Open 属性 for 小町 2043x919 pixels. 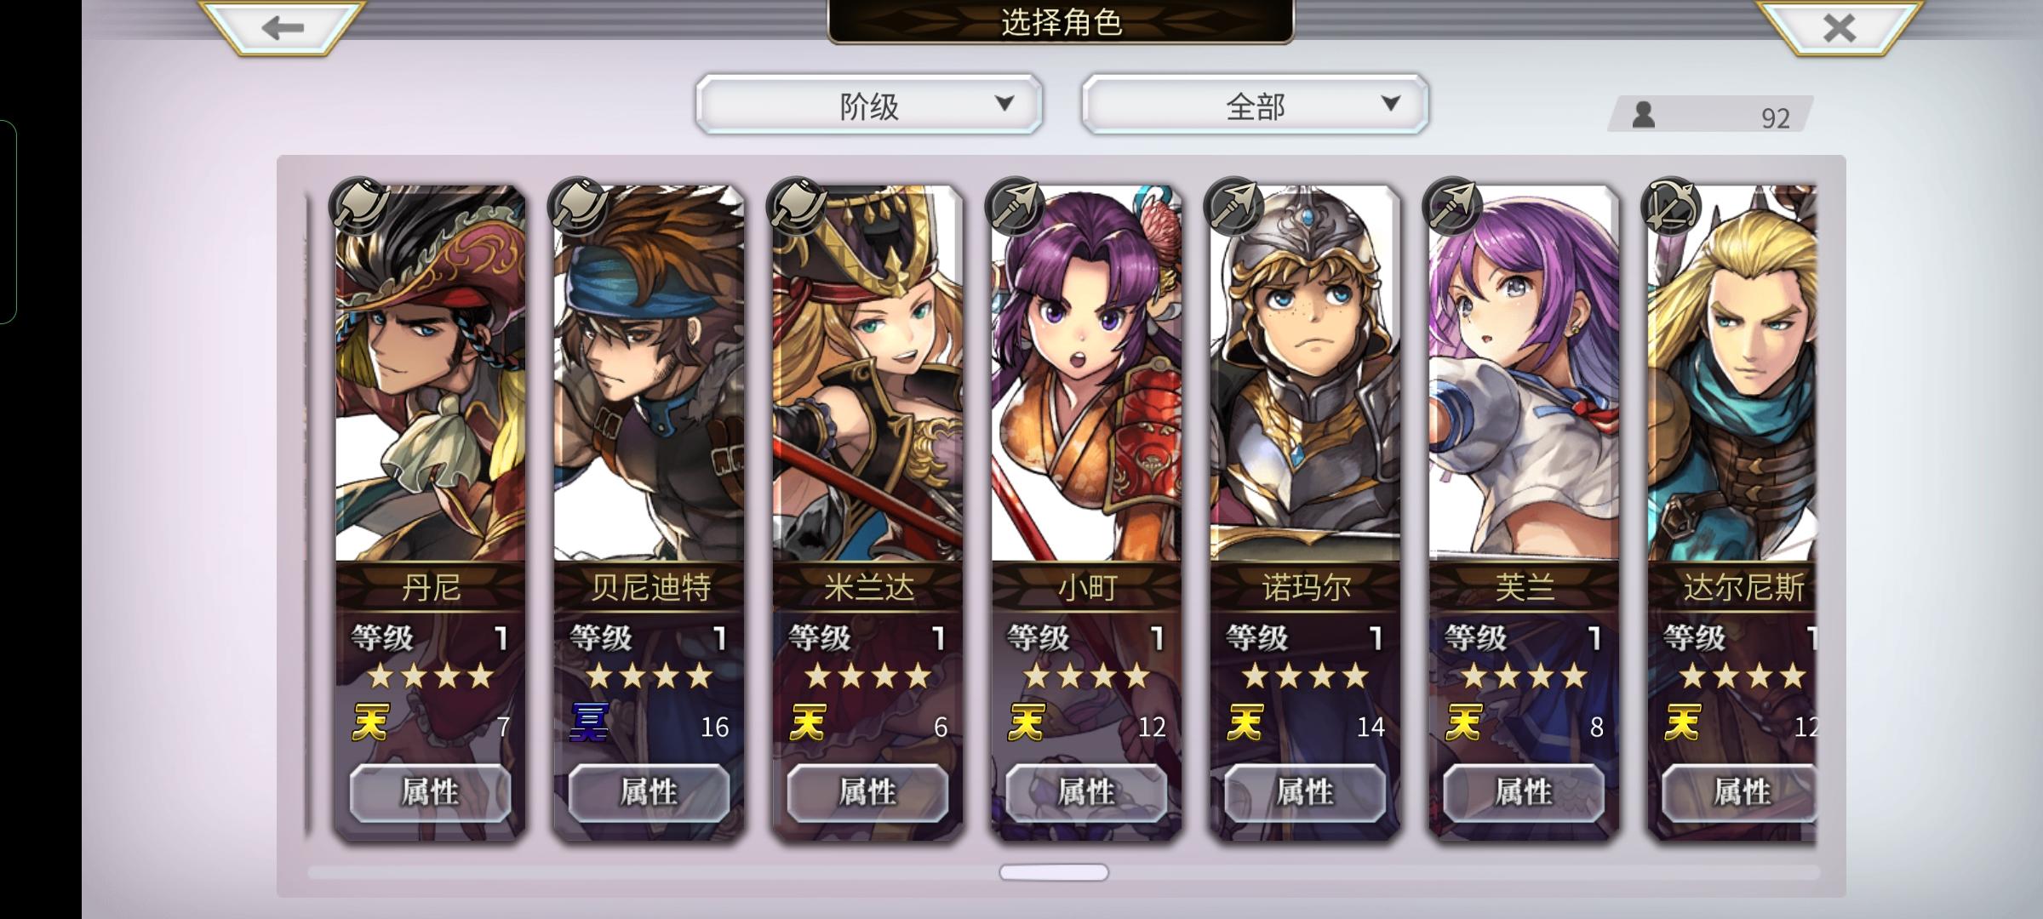1086,792
